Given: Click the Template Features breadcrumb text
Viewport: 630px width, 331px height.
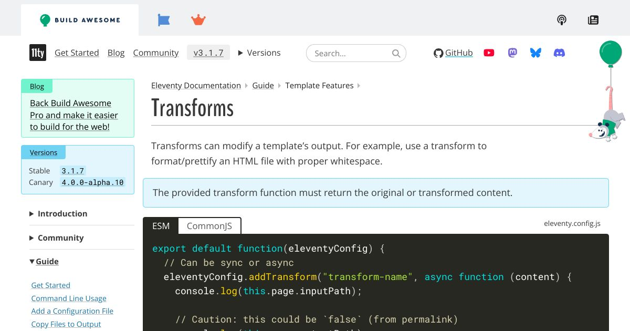Looking at the screenshot, I should click(320, 86).
